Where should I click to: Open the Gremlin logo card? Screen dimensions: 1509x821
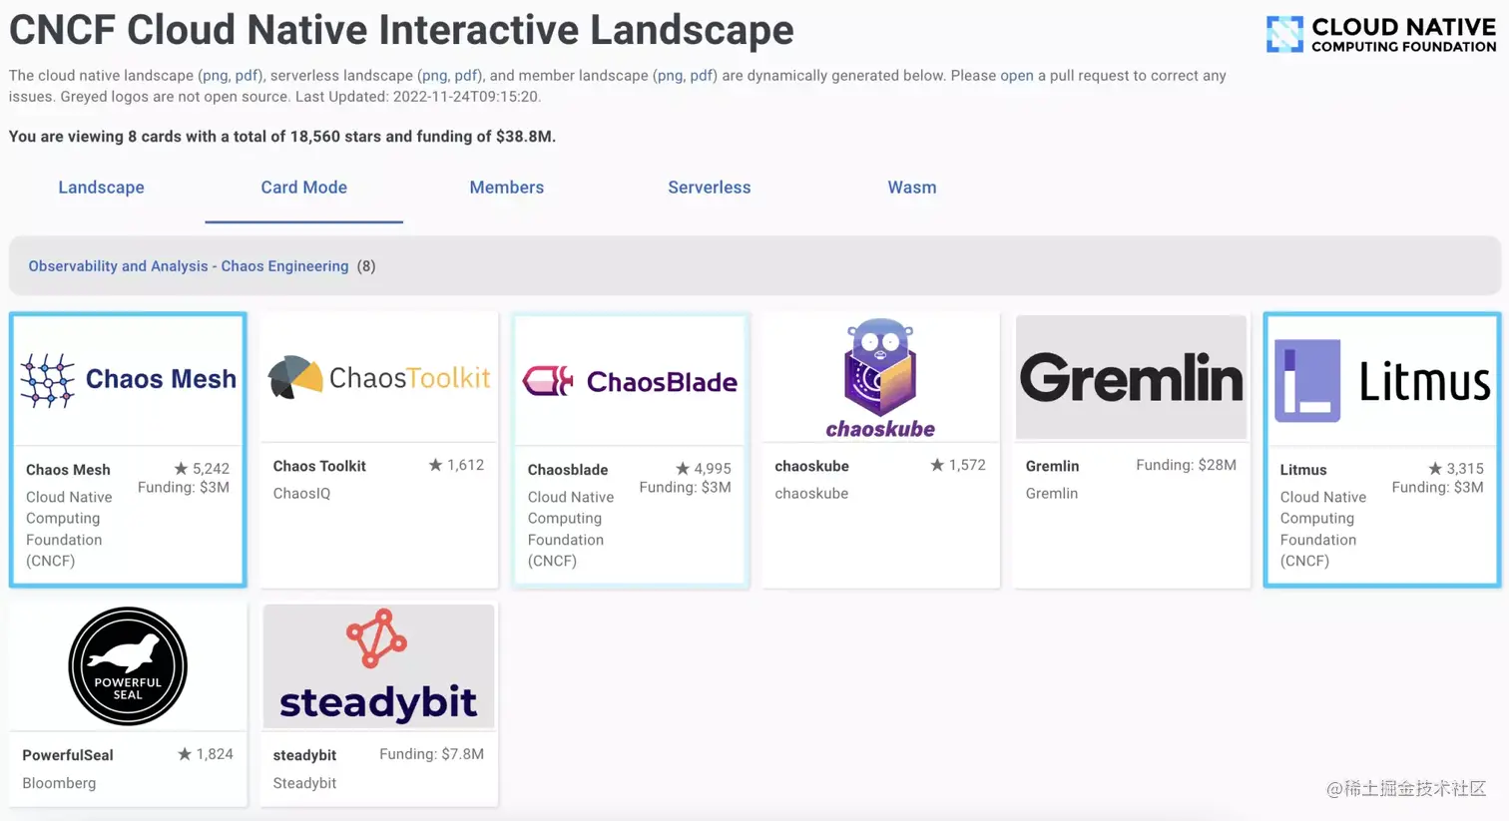[1131, 377]
